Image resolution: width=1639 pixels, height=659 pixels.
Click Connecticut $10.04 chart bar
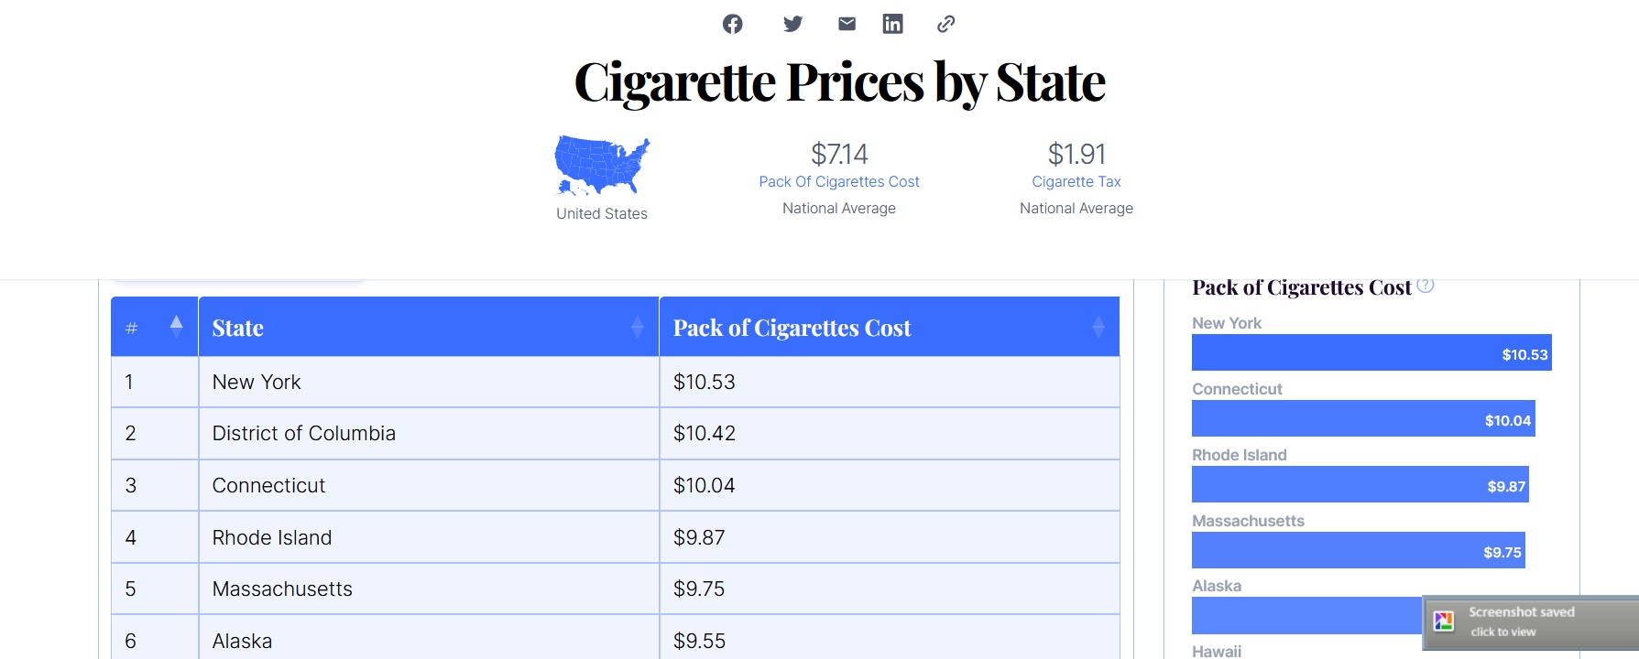click(x=1363, y=418)
